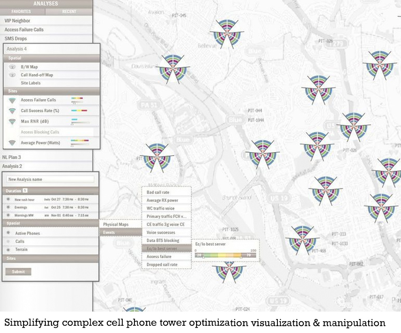
Task: Click the small badge next to Duration
Action: coord(25,190)
